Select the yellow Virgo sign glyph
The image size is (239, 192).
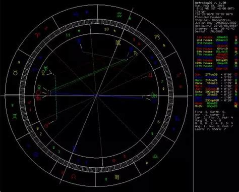pos(117,177)
